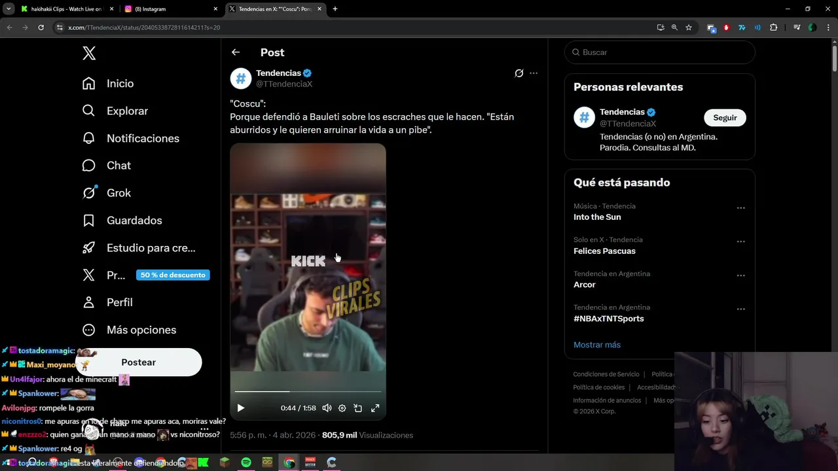Open the #NBAxTNTSports trend

[x=609, y=319]
